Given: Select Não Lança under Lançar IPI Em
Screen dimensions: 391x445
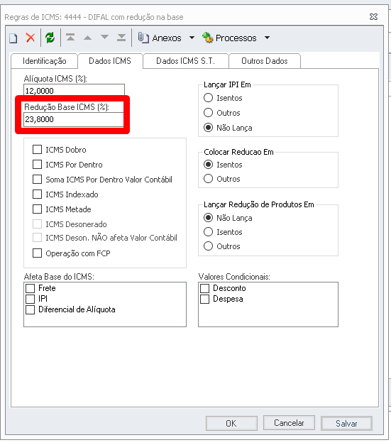Looking at the screenshot, I should 208,128.
